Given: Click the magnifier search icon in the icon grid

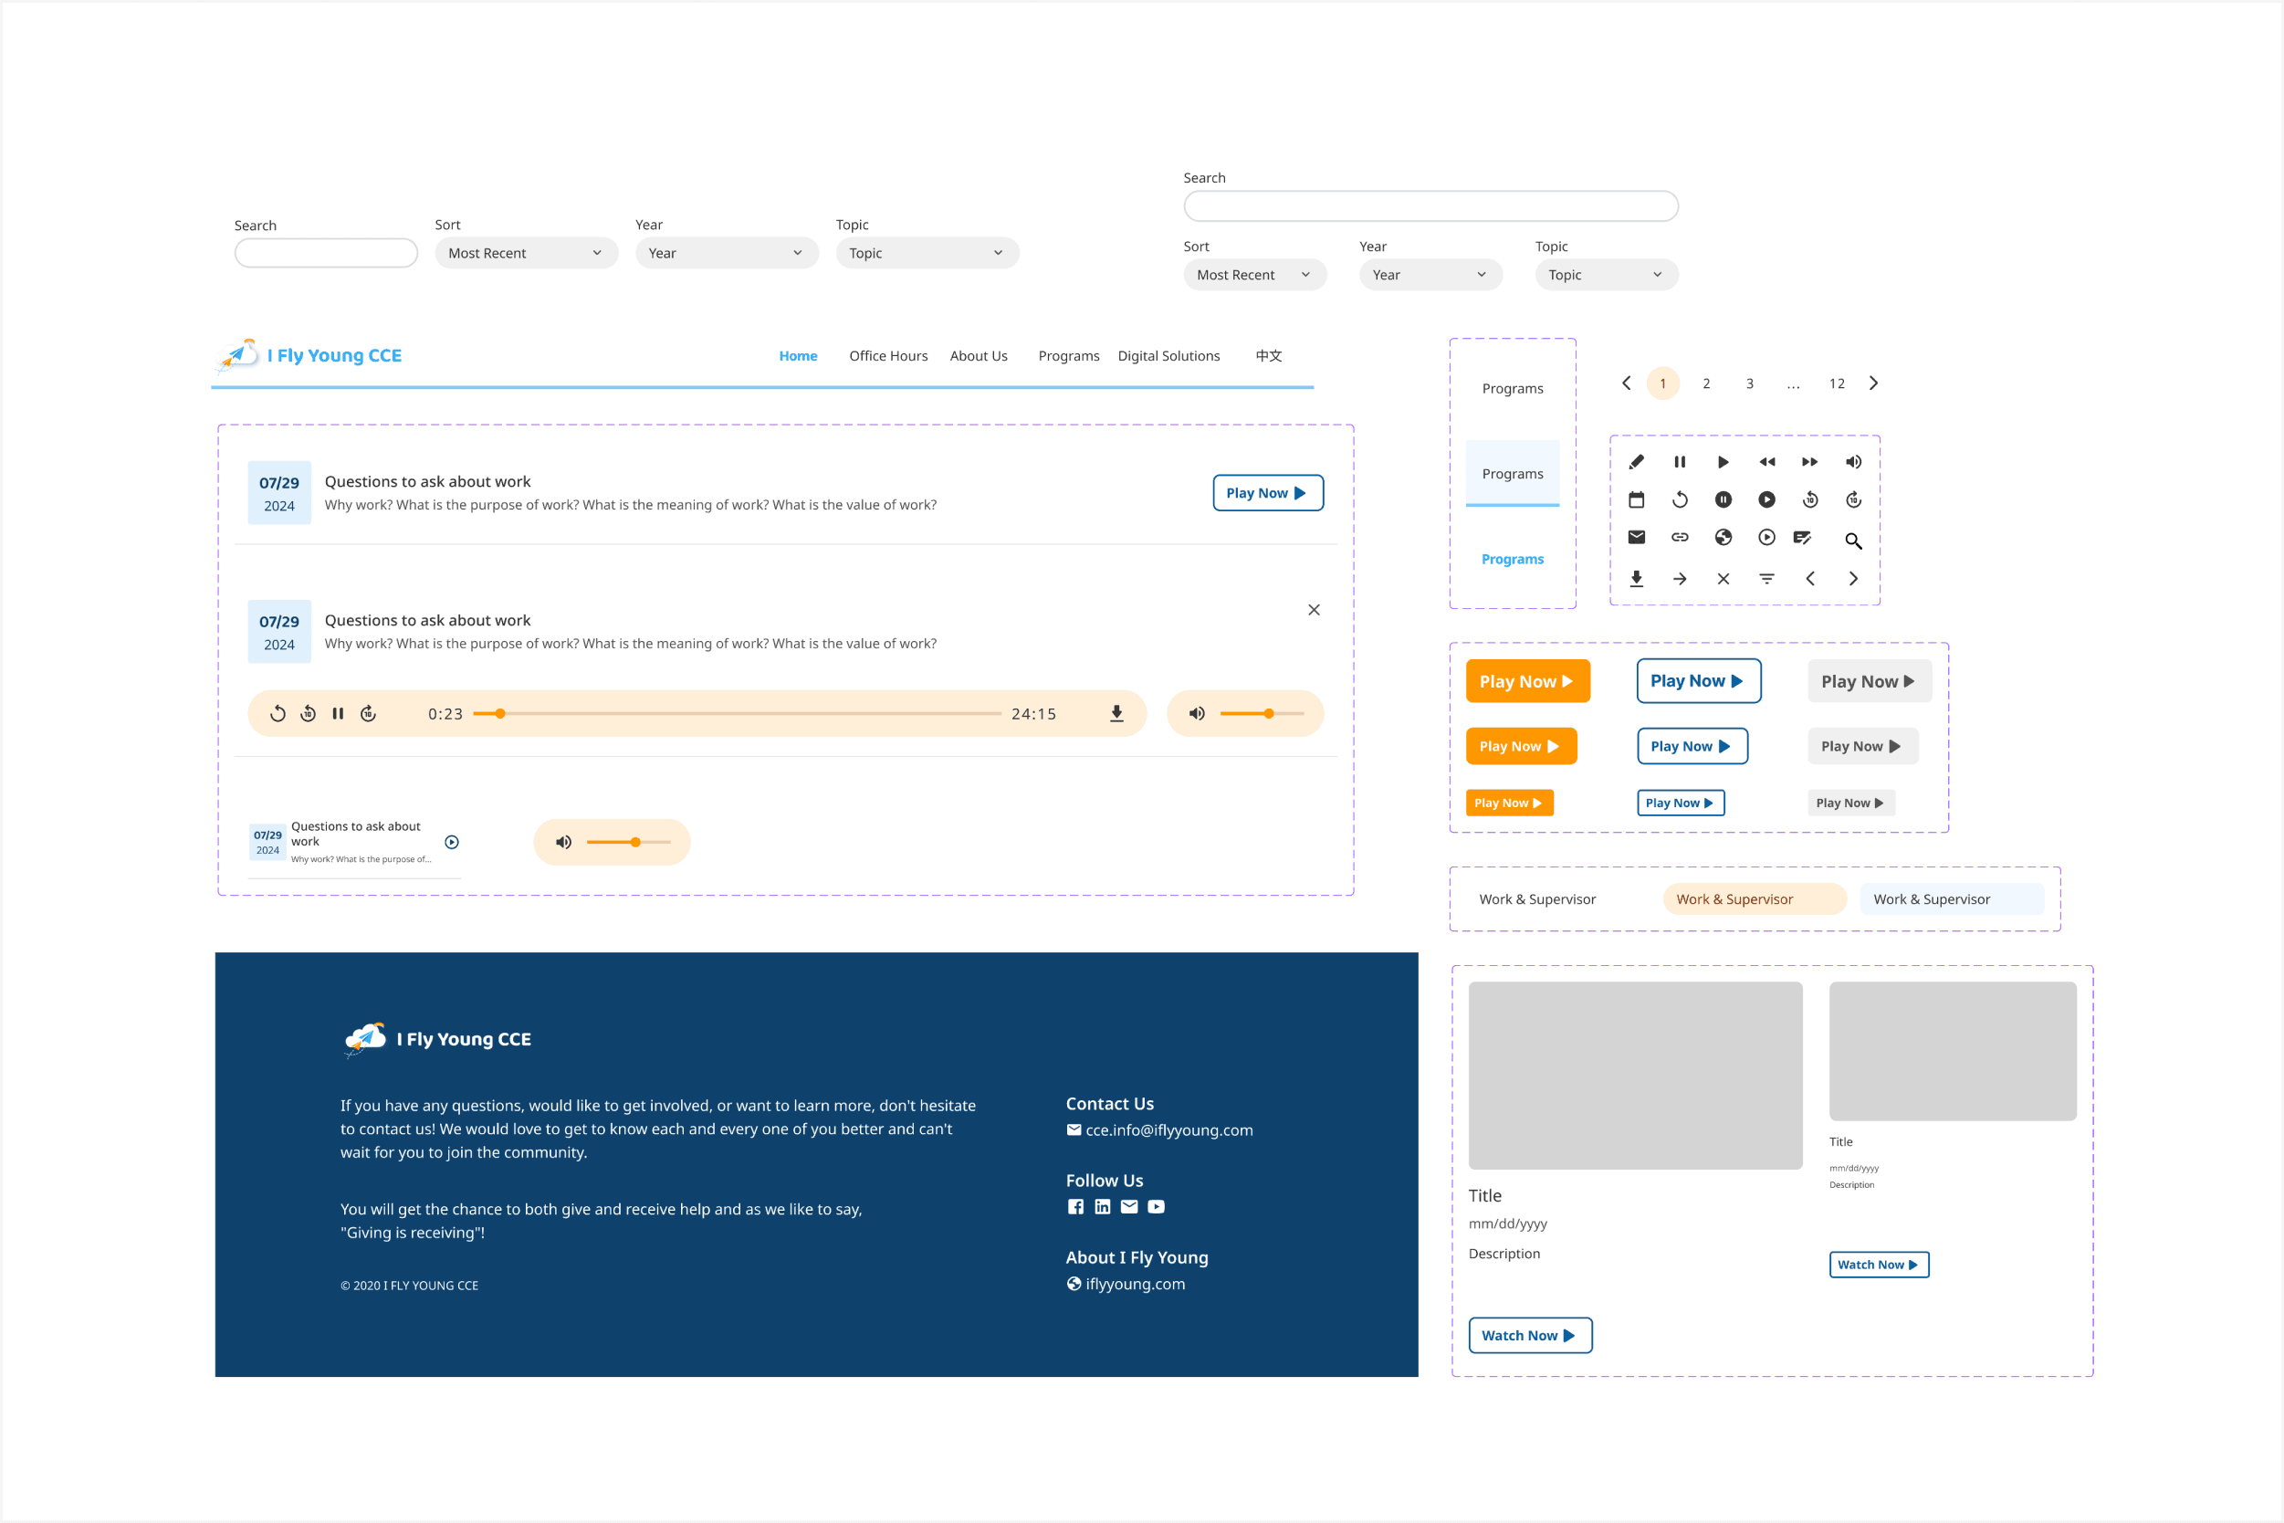Looking at the screenshot, I should 1854,540.
